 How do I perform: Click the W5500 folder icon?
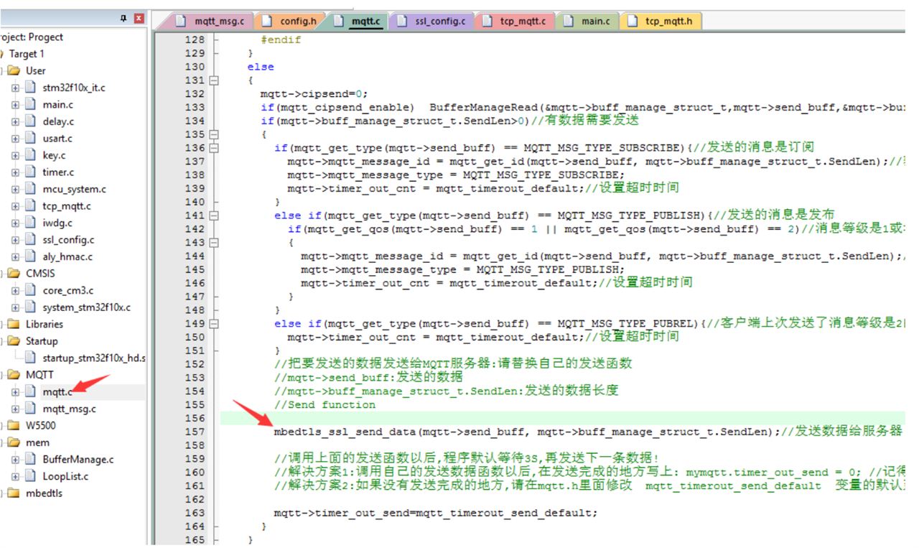point(14,425)
